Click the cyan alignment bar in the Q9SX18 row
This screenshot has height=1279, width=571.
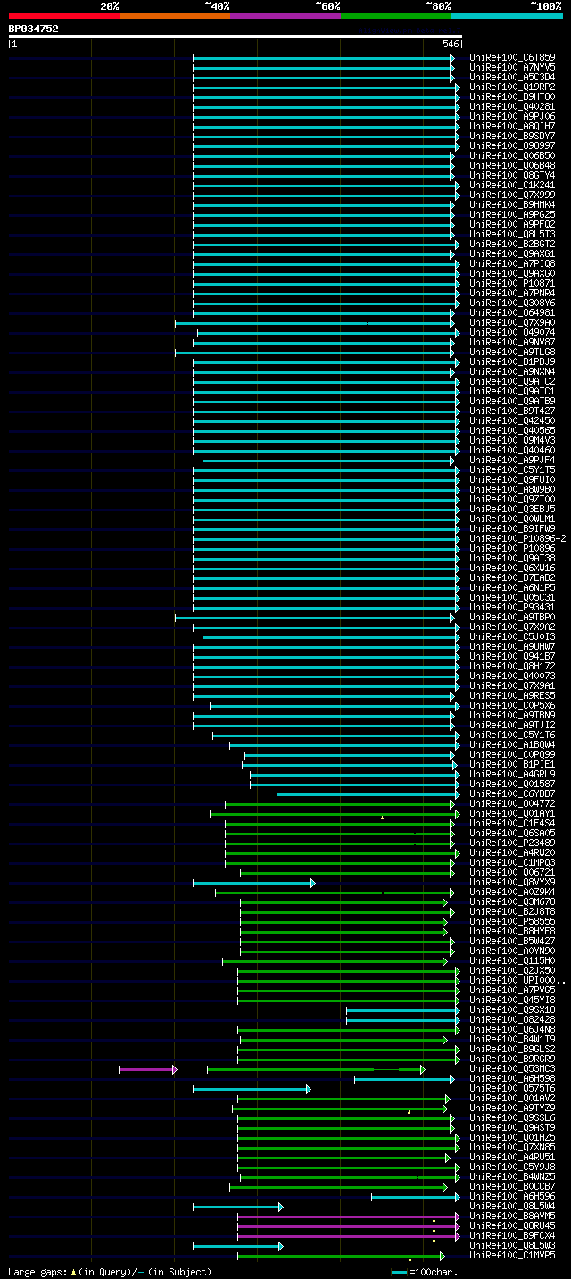[403, 1010]
